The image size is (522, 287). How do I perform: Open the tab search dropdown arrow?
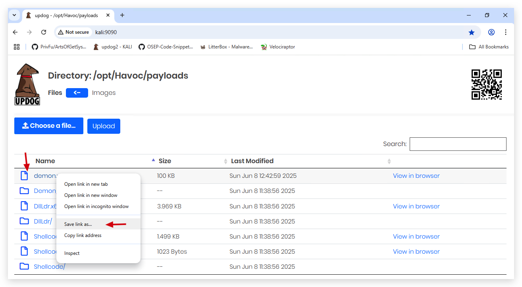[x=14, y=15]
